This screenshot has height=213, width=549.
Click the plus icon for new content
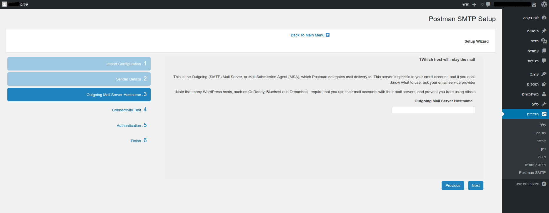[474, 4]
